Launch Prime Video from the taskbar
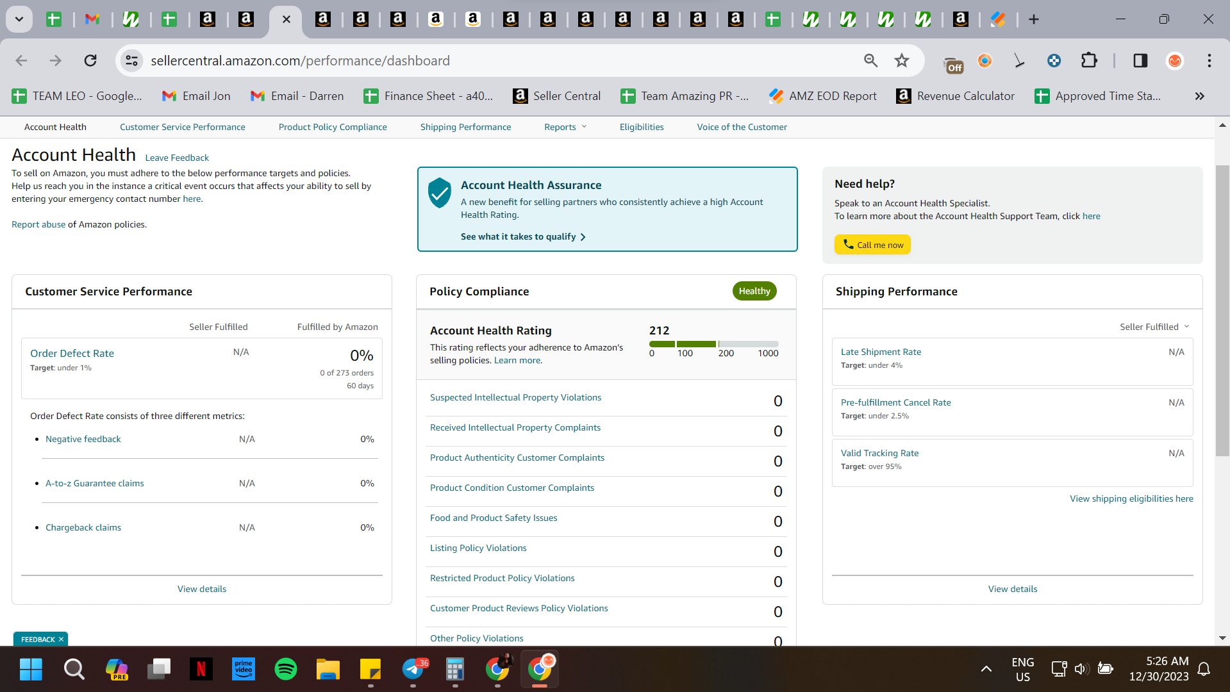The height and width of the screenshot is (692, 1230). pyautogui.click(x=244, y=669)
